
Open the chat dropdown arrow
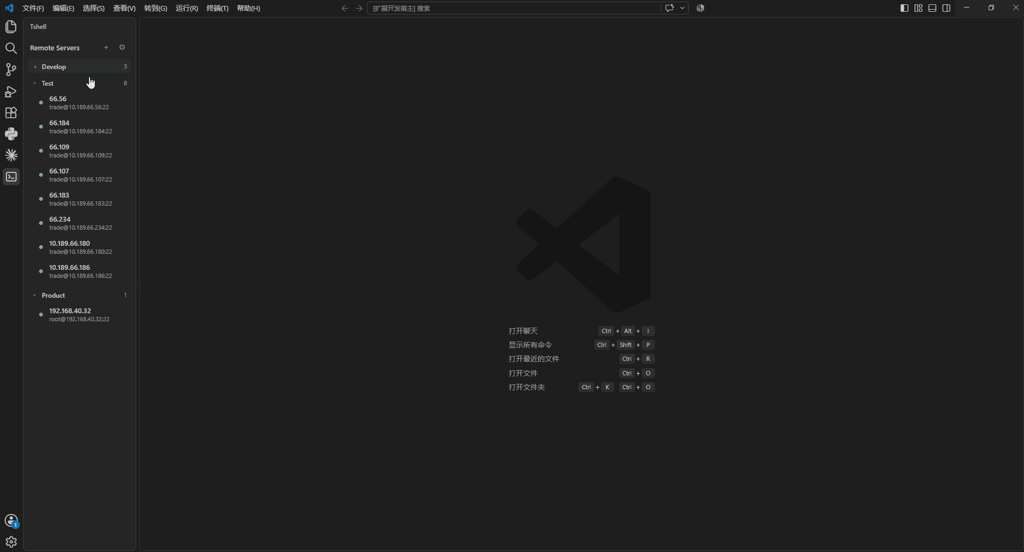point(682,8)
